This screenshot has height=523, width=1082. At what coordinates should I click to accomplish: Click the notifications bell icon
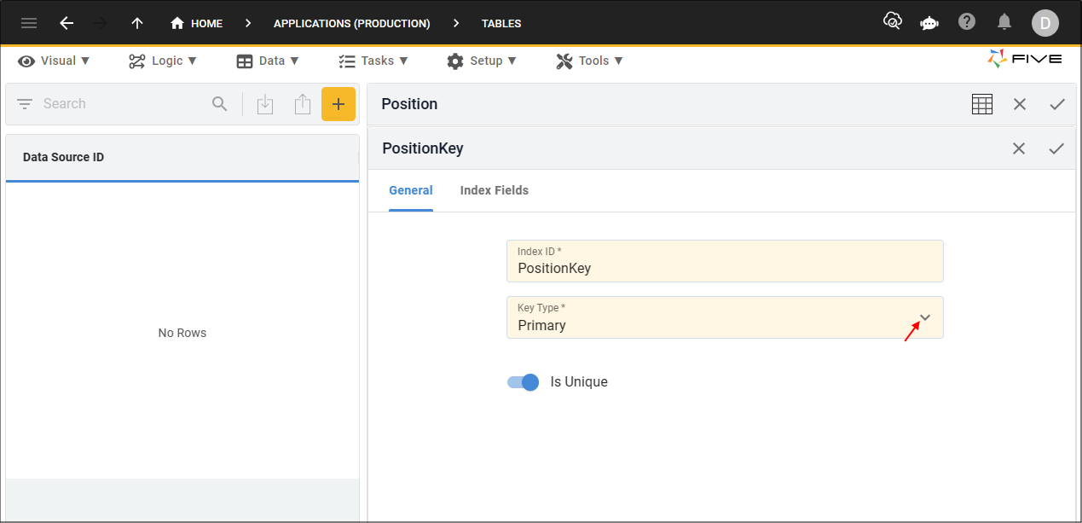(1004, 23)
